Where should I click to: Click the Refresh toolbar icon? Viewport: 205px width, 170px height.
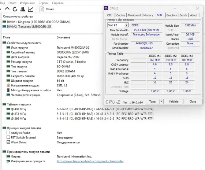pos(15,9)
